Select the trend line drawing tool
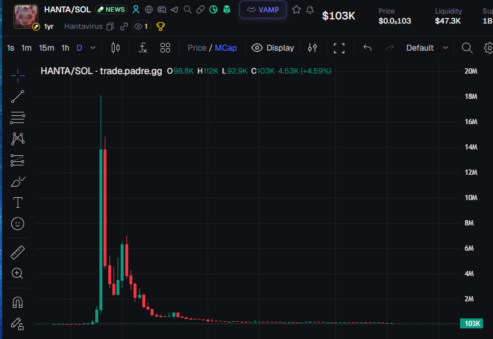 tap(18, 97)
